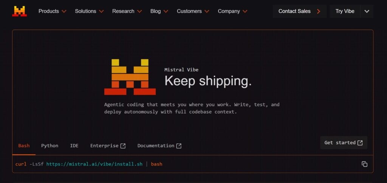This screenshot has width=387, height=183.
Task: Open the Solutions dropdown menu
Action: pos(89,11)
